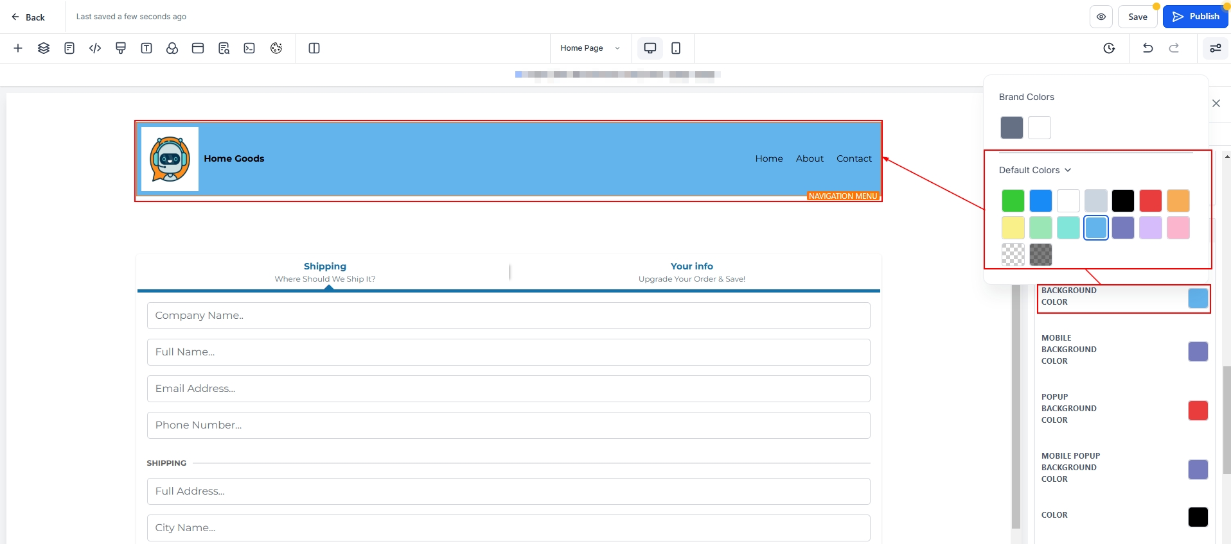Open the version history clock icon

[x=1109, y=48]
